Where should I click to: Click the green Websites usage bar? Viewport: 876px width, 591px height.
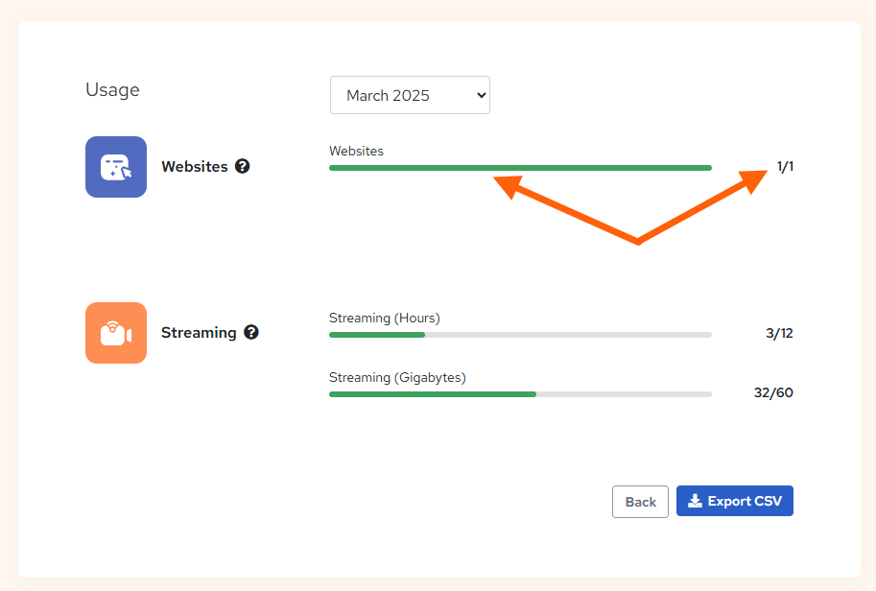[x=519, y=167]
